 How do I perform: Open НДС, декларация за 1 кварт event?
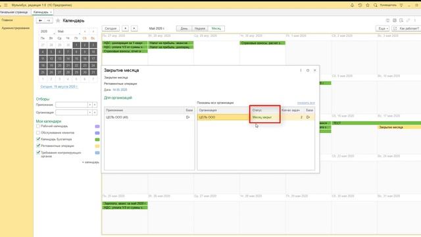tap(125, 43)
